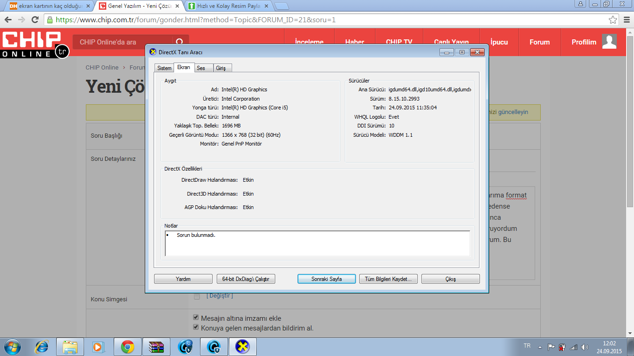Open the media player taskbar icon
This screenshot has height=356, width=634.
pos(97,347)
